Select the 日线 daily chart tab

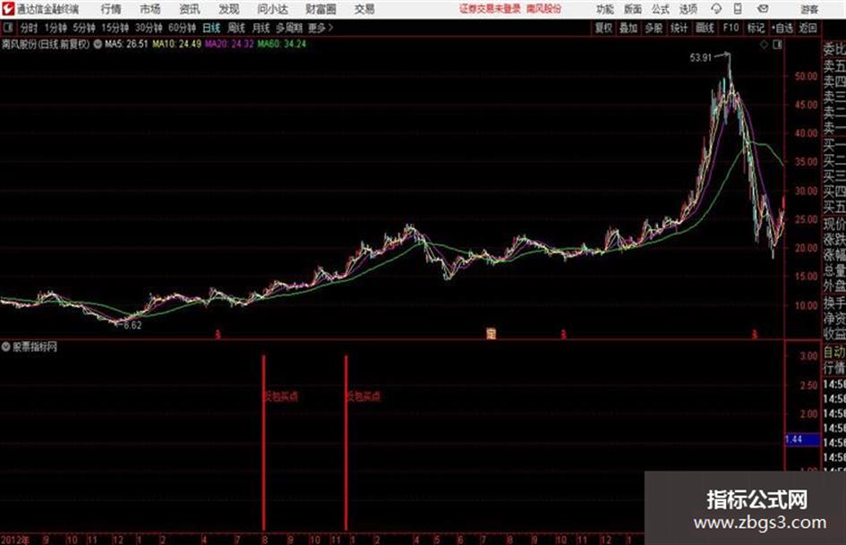(211, 28)
